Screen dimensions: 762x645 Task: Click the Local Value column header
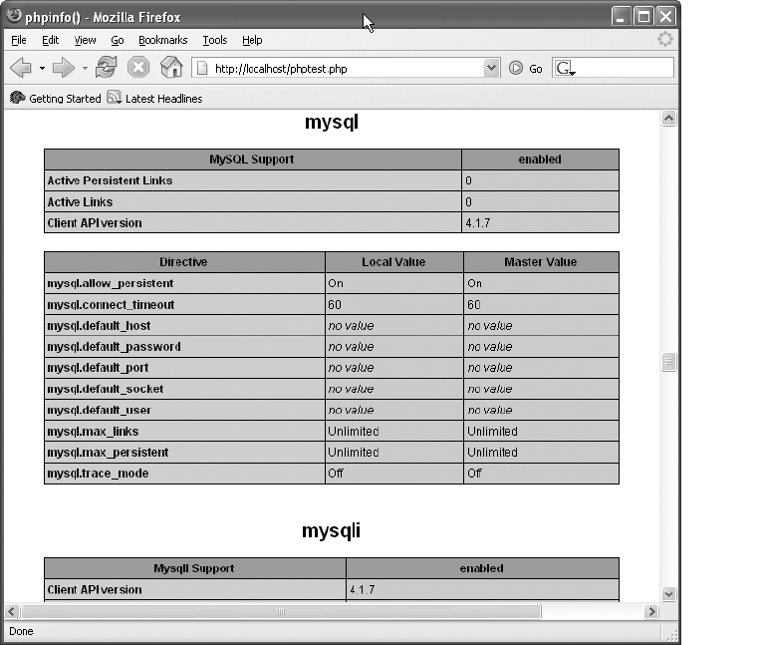pos(394,262)
